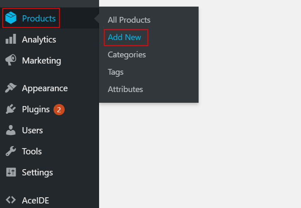Open product Tags page
The image size is (301, 208).
click(116, 72)
